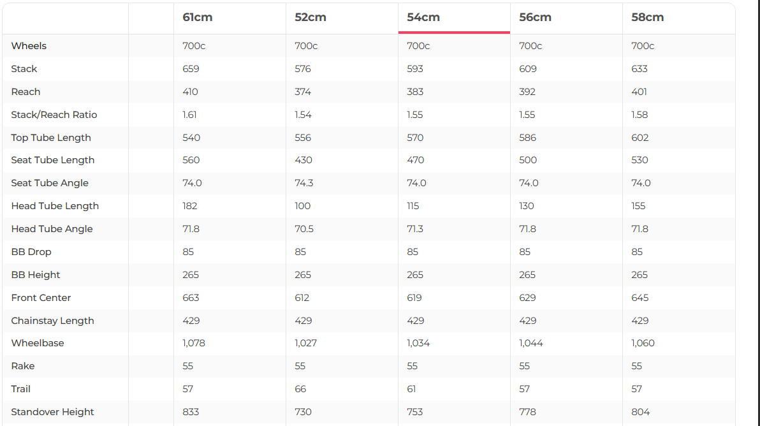760x426 pixels.
Task: Click the Head Tube Length row label
Action: [55, 206]
